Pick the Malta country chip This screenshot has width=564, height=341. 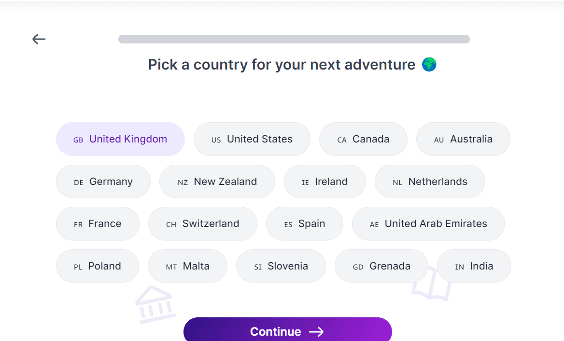(187, 266)
